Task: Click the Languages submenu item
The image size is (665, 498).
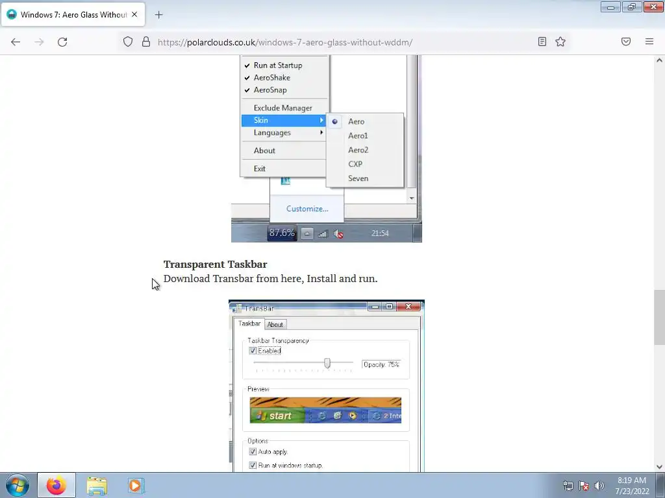Action: click(x=284, y=132)
